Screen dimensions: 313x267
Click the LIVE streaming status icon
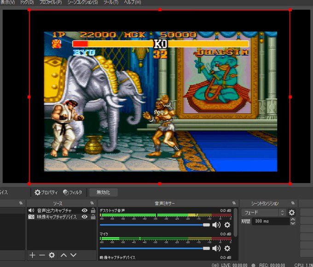tap(215, 265)
